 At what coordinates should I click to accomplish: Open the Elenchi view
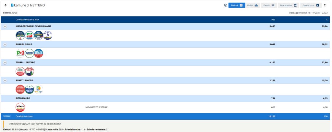269,5
